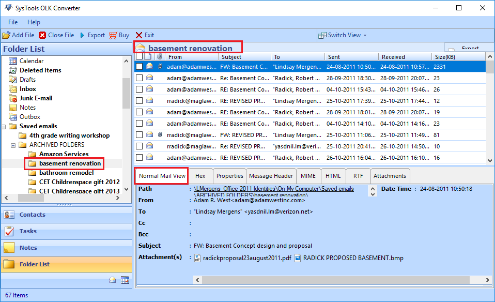Click the folder tree horizontal scrollbar thumb
This screenshot has height=302, width=495.
point(30,198)
